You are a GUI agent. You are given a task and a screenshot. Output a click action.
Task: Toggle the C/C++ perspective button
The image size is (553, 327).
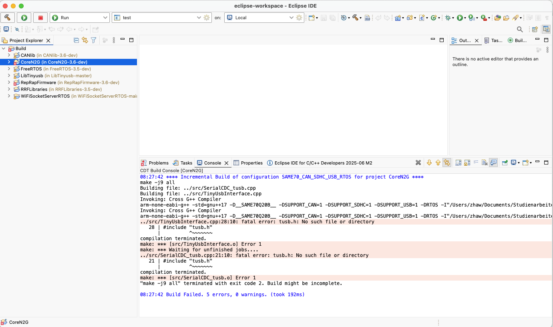[546, 29]
